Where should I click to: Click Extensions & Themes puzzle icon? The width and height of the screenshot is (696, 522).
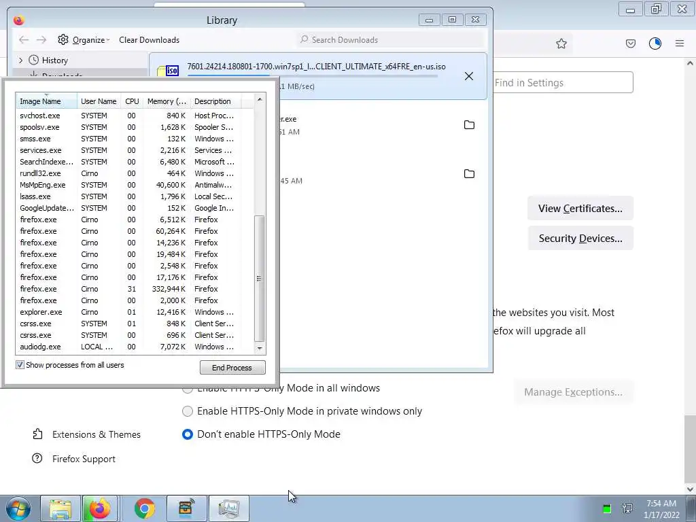[38, 434]
